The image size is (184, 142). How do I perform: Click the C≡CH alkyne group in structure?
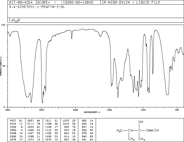pyautogui.click(x=152, y=130)
